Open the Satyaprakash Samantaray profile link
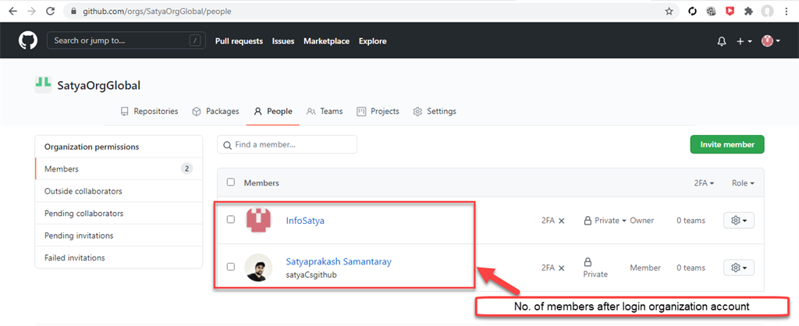Viewport: 799px width, 326px height. pos(339,262)
